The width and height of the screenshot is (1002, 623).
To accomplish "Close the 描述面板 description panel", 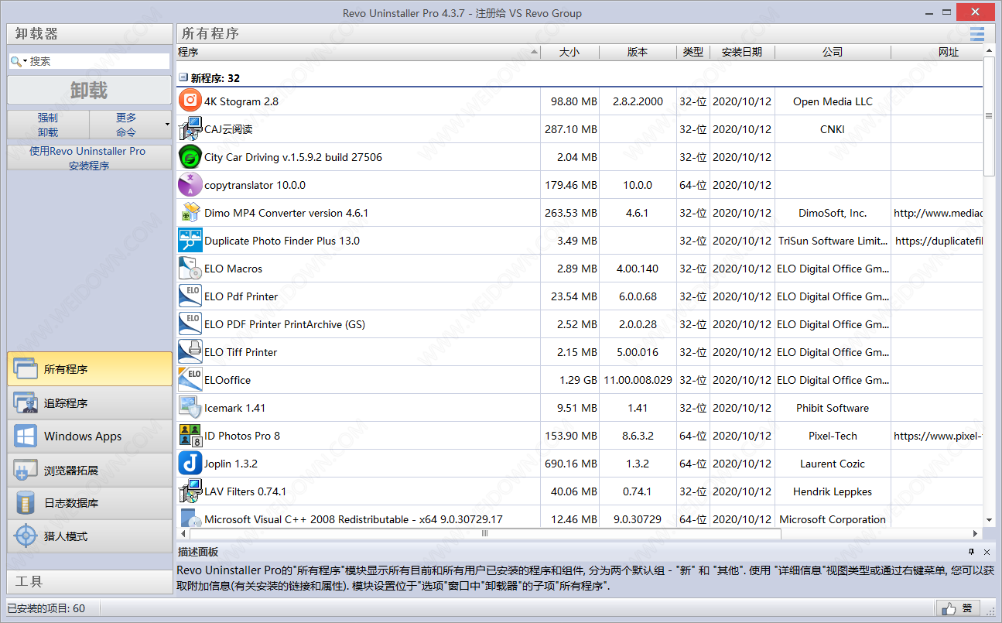I will tap(987, 552).
